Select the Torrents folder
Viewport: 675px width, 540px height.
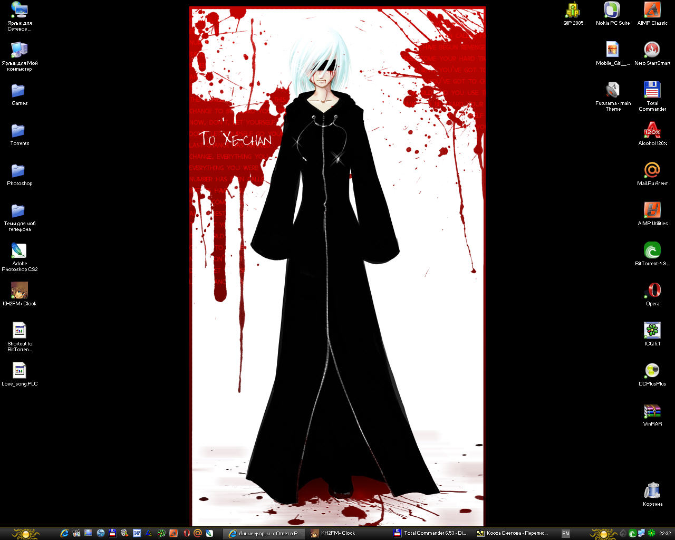(20, 133)
